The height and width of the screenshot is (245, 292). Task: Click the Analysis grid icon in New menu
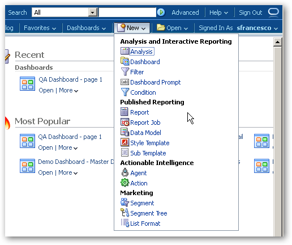click(124, 51)
